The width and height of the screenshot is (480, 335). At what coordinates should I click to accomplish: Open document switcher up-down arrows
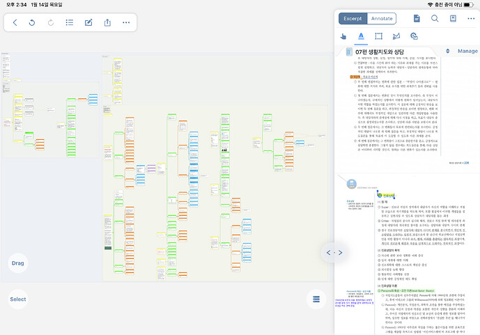(447, 51)
